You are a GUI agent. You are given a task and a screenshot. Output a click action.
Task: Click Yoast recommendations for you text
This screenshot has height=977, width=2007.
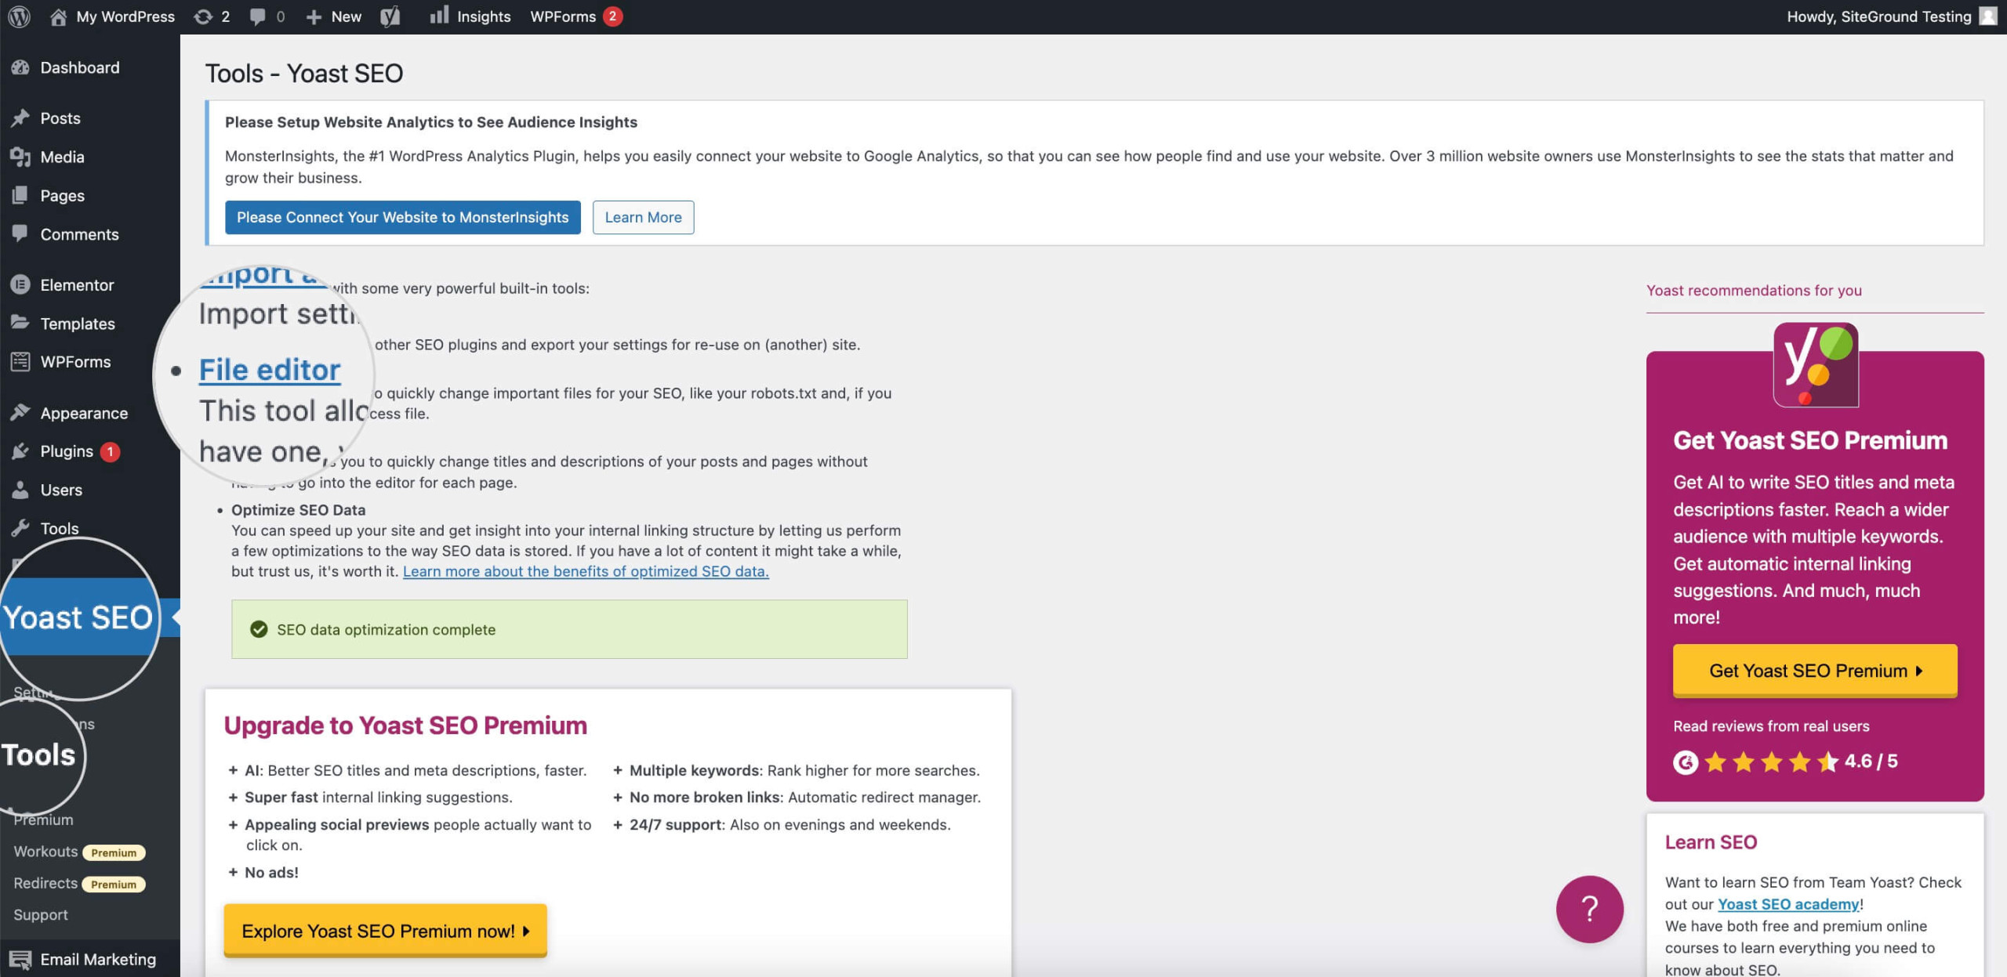tap(1754, 290)
